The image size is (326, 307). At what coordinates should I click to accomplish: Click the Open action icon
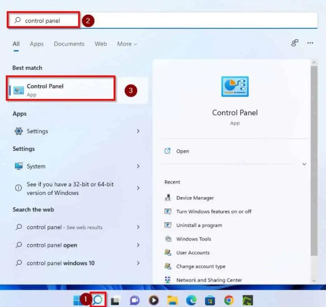tap(167, 151)
